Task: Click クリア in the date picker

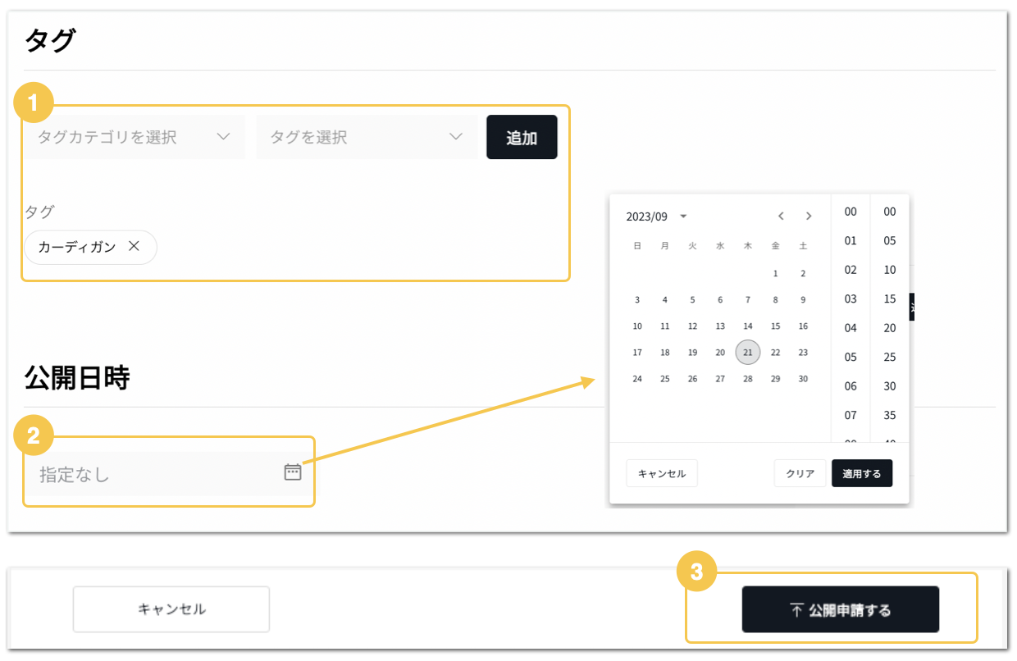Action: 800,473
